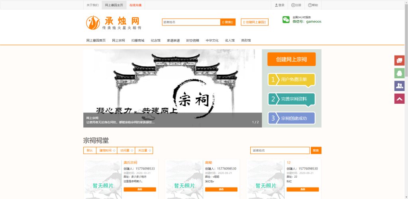Click 龚氏宗祠 card's placeholder photo

pyautogui.click(x=103, y=179)
